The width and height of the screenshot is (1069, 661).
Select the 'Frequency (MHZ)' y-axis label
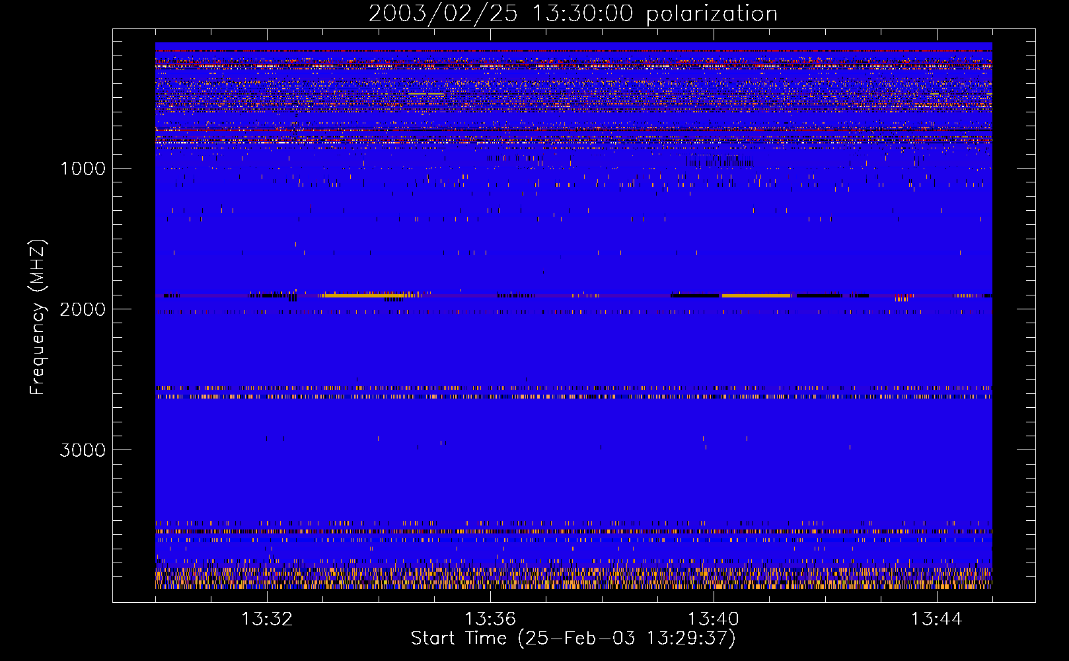pos(38,317)
